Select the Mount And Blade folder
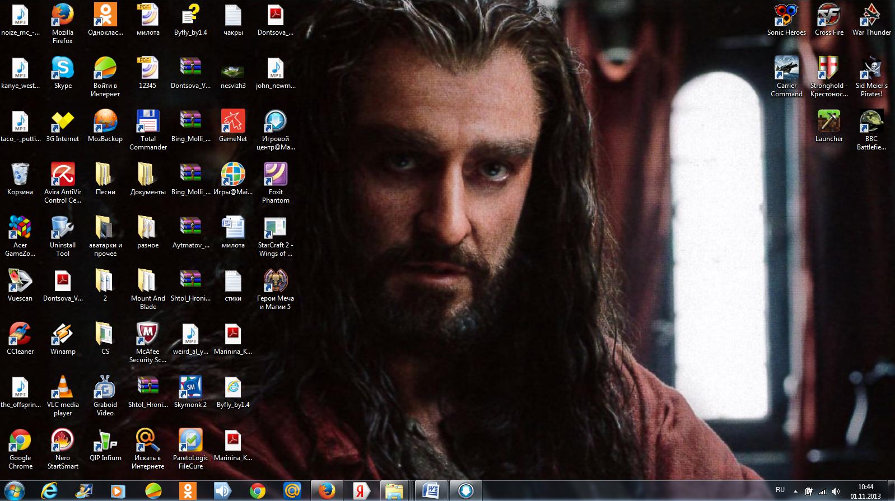Viewport: 895px width, 501px height. (x=148, y=289)
